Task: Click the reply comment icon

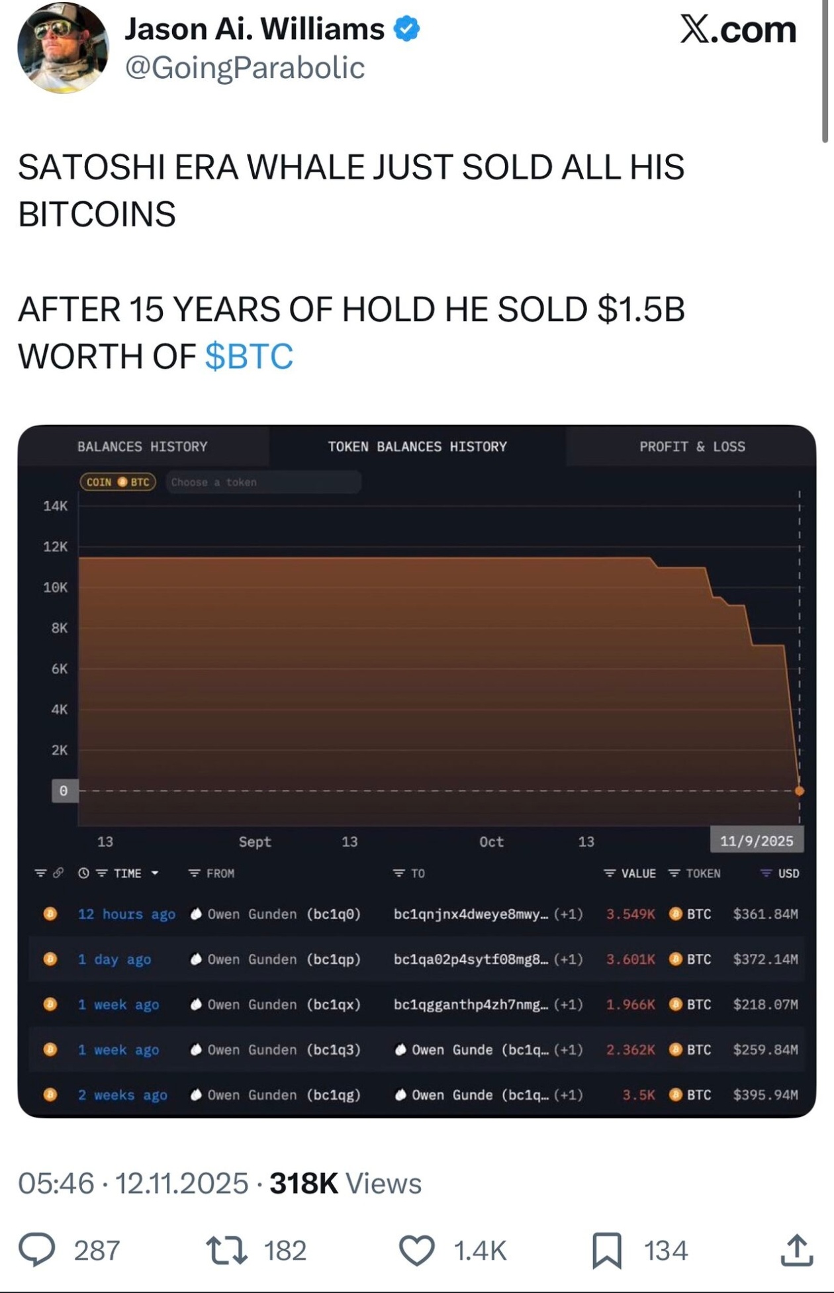Action: coord(37,1250)
